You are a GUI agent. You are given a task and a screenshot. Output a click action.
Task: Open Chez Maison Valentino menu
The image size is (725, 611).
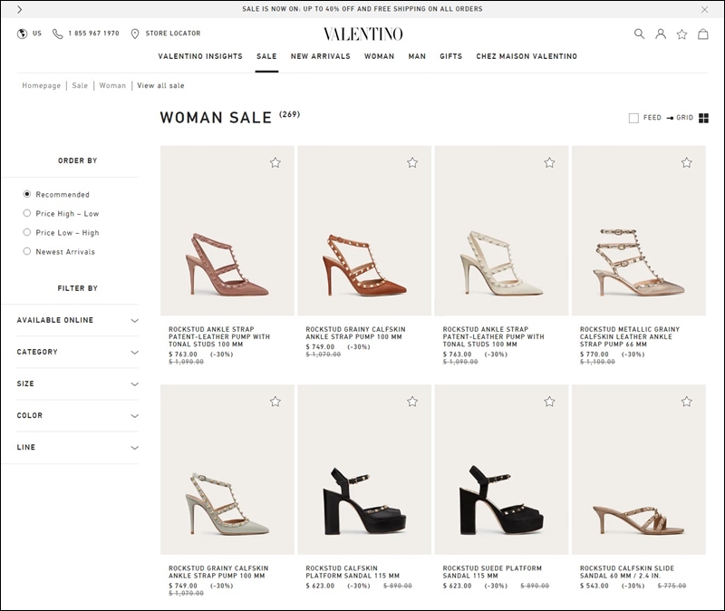(527, 56)
